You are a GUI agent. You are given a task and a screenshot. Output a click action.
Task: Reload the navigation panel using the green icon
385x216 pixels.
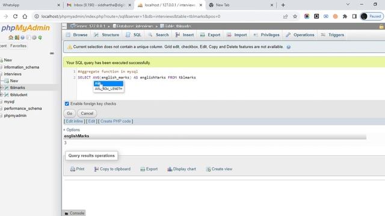coord(40,37)
